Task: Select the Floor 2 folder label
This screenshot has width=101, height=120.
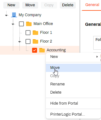Action: pyautogui.click(x=46, y=41)
